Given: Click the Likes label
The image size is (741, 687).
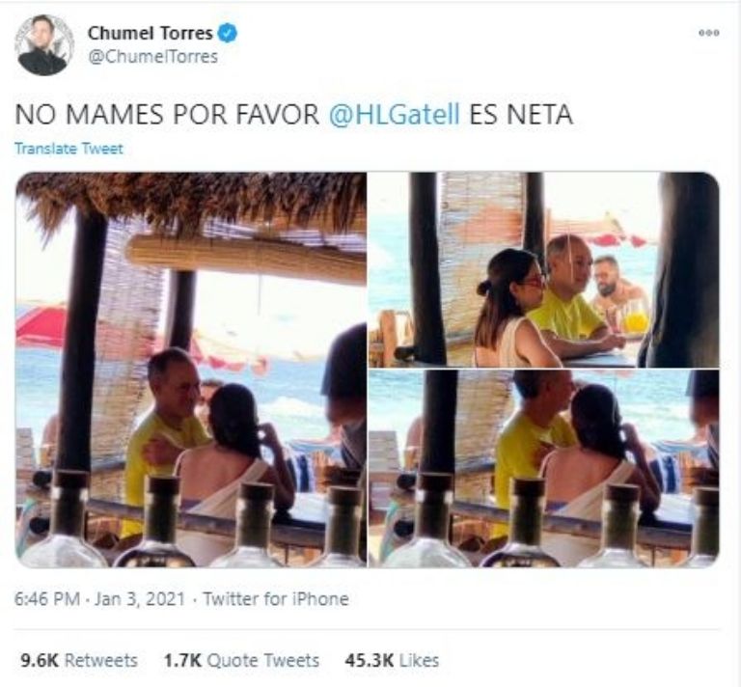Looking at the screenshot, I should [x=419, y=660].
